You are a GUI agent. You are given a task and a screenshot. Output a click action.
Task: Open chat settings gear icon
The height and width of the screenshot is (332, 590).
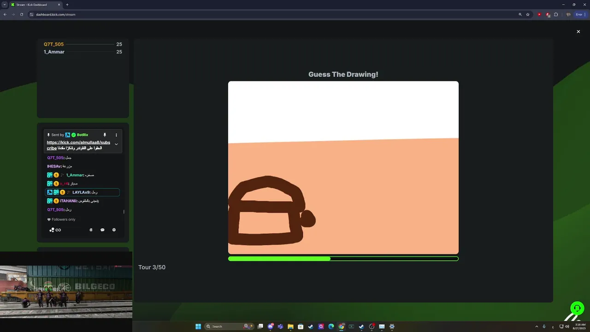coord(114,230)
